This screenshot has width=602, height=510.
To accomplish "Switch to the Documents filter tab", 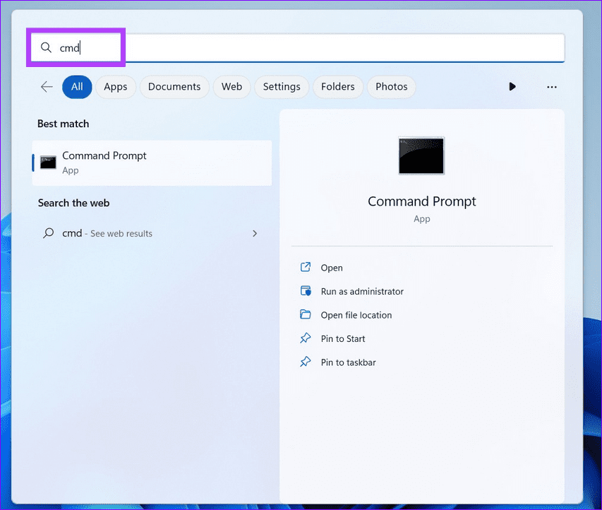I will coord(174,86).
